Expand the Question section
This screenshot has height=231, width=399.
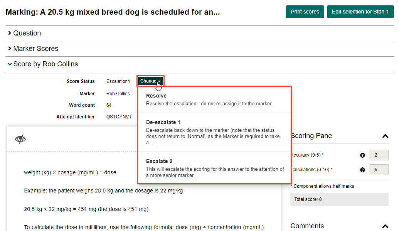click(27, 33)
